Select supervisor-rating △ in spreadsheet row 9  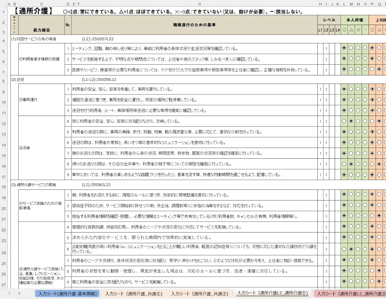[379, 89]
